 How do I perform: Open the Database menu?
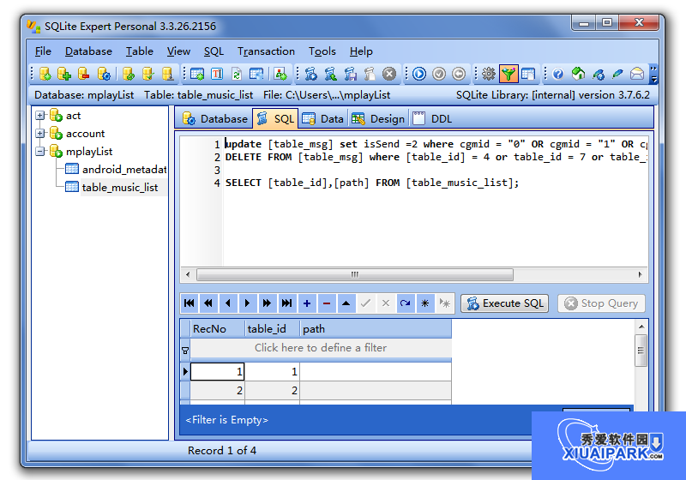coord(88,51)
